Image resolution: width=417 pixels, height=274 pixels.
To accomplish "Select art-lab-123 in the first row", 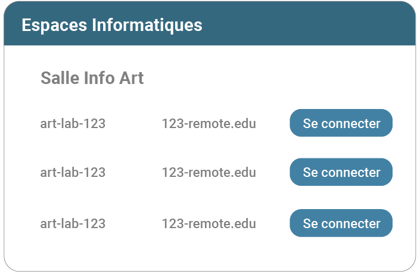I will click(x=73, y=124).
